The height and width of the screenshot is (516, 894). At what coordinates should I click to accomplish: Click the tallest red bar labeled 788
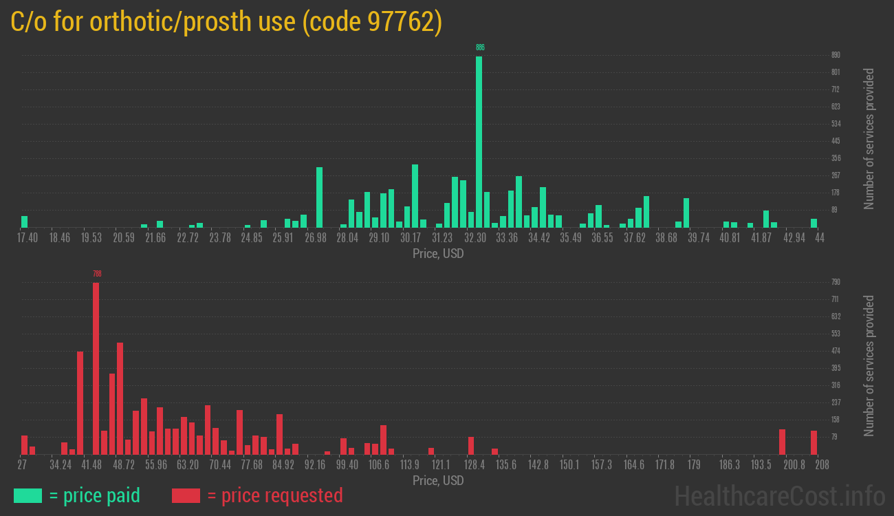(96, 368)
